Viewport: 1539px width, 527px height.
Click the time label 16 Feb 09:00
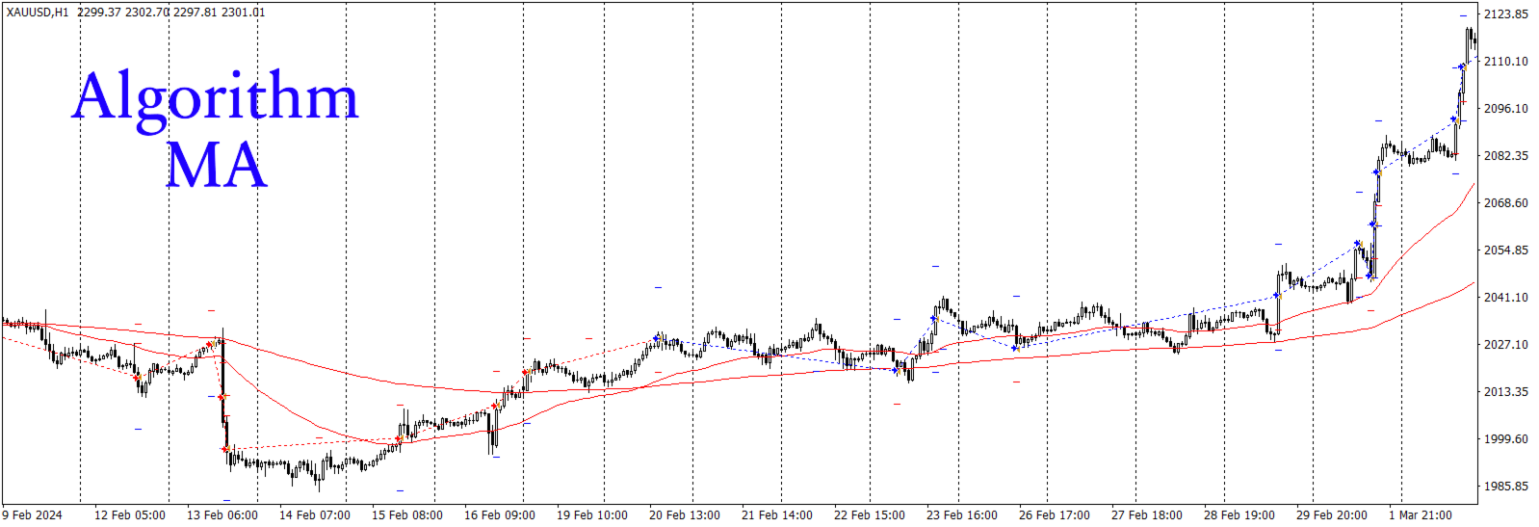500,515
